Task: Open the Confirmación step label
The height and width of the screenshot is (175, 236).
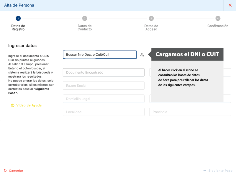Action: (218, 26)
